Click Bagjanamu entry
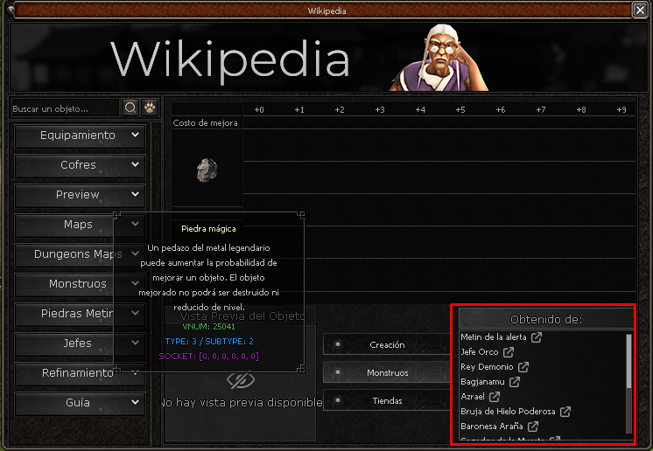 click(x=482, y=382)
